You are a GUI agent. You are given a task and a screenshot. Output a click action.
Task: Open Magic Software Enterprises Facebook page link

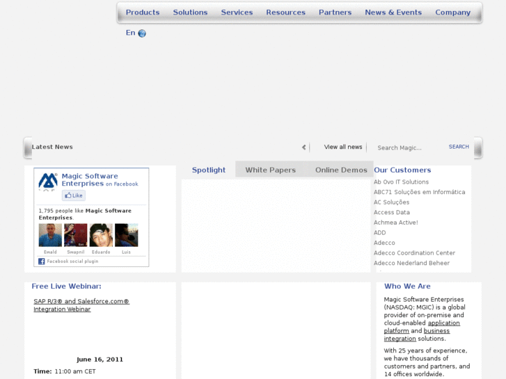(90, 179)
